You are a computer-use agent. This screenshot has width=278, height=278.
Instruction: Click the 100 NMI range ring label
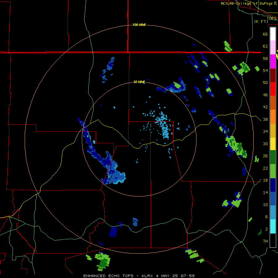click(139, 25)
